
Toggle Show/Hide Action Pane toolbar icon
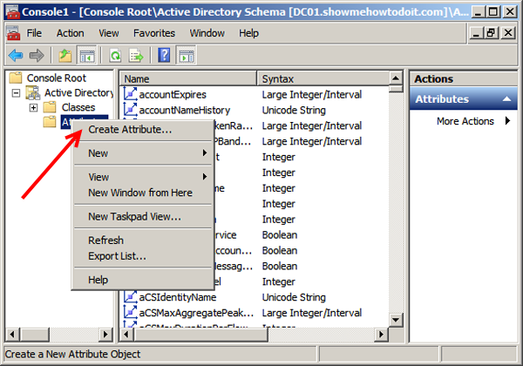point(186,56)
